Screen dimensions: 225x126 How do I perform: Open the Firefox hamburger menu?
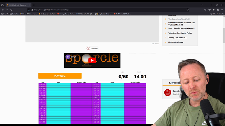[222, 10]
